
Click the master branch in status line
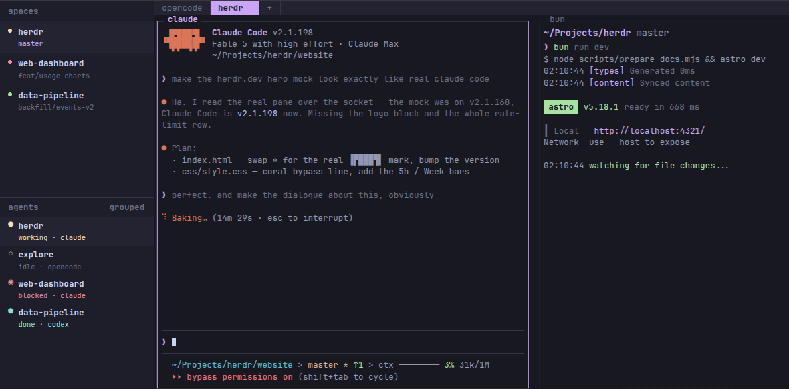pyautogui.click(x=322, y=365)
